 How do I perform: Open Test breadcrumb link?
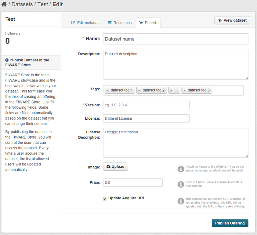point(43,4)
